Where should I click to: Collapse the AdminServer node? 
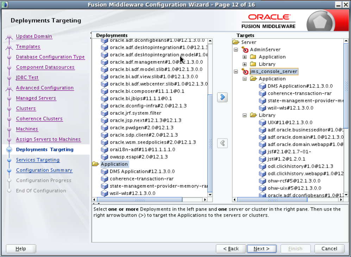point(236,50)
